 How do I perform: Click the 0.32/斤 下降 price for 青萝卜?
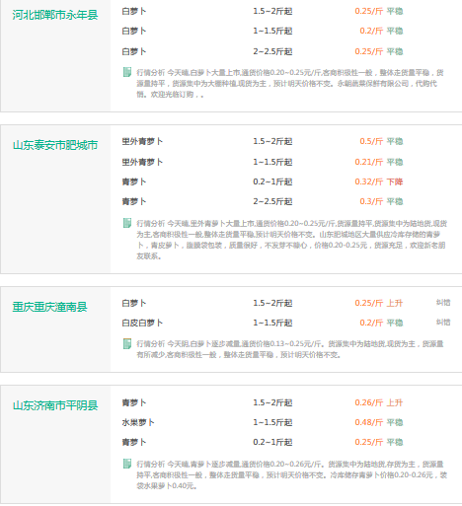378,181
